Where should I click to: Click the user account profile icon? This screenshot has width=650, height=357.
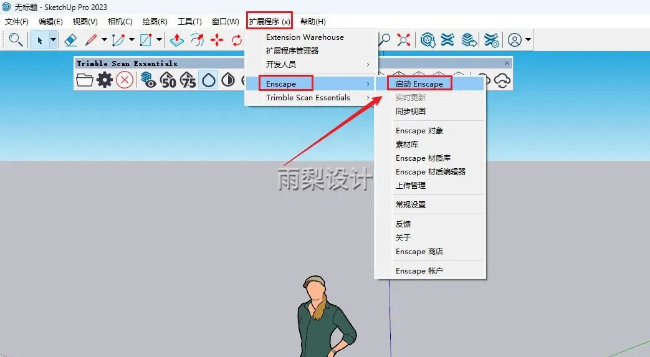(514, 40)
